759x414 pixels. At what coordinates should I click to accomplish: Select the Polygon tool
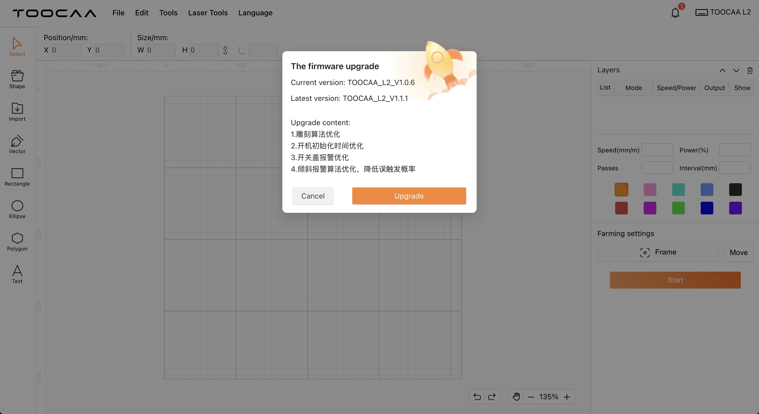(x=17, y=242)
